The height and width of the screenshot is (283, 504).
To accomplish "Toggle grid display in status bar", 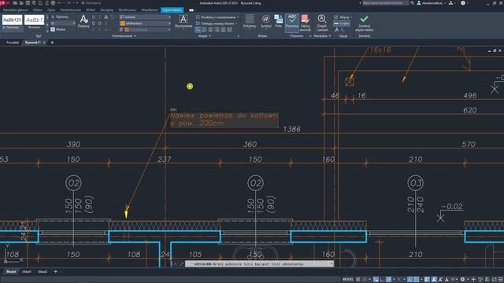I will coord(358,280).
